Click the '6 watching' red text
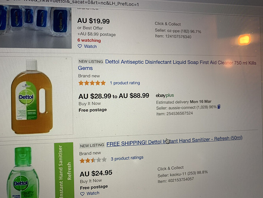263x198 pixels. [x=89, y=40]
